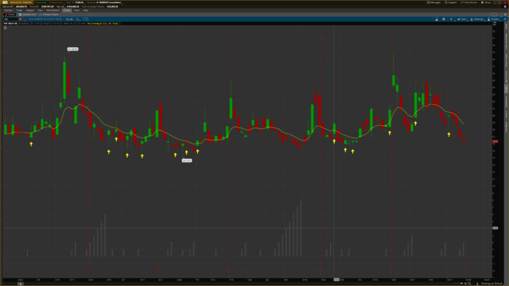Open the grid layout selector icon
The image size is (509, 286).
[494, 15]
